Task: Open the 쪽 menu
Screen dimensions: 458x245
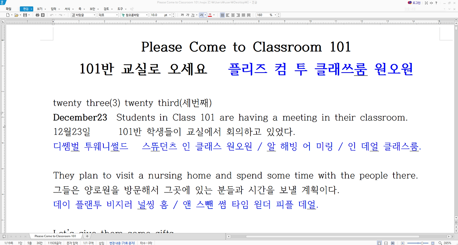Action: coord(81,9)
